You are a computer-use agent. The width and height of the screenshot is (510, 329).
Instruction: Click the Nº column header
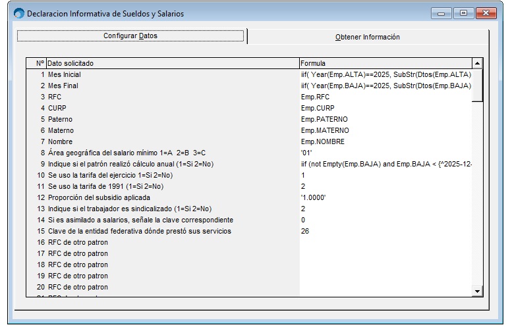[40, 63]
